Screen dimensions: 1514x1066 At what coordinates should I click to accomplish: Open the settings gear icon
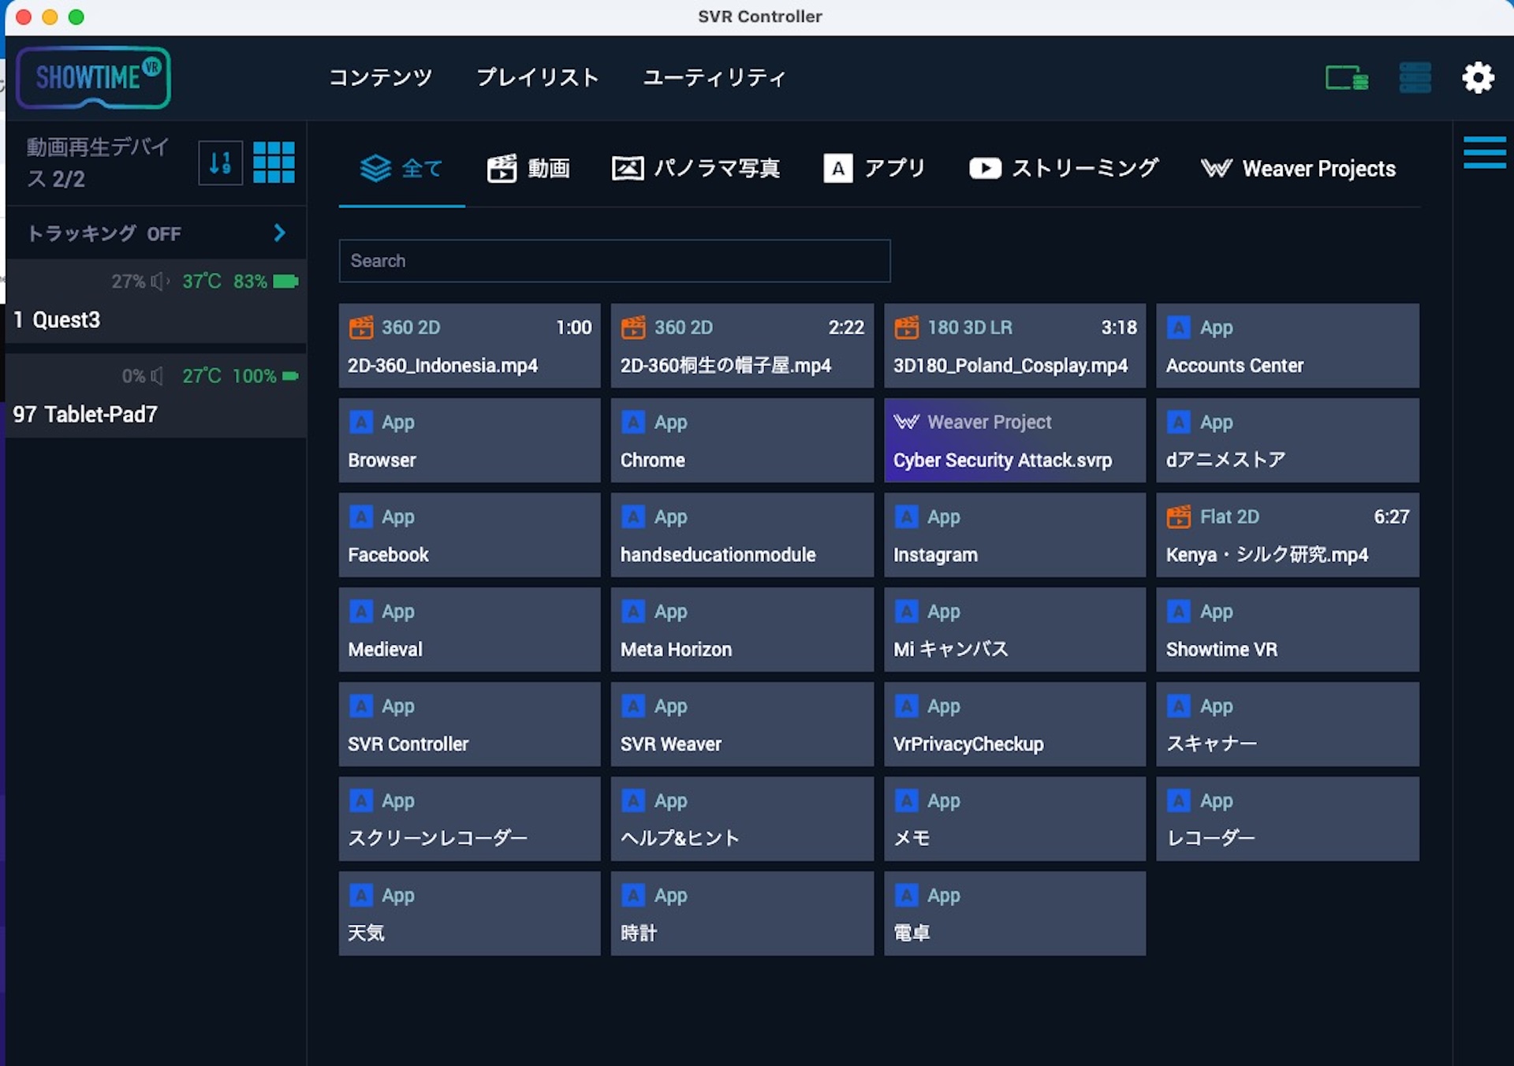tap(1478, 77)
